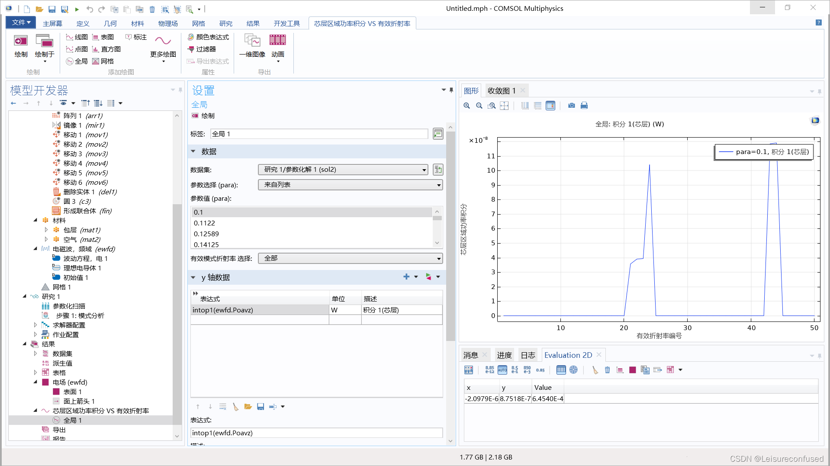830x466 pixels.
Task: Switch to 收敛图 1 tab
Action: (x=501, y=91)
